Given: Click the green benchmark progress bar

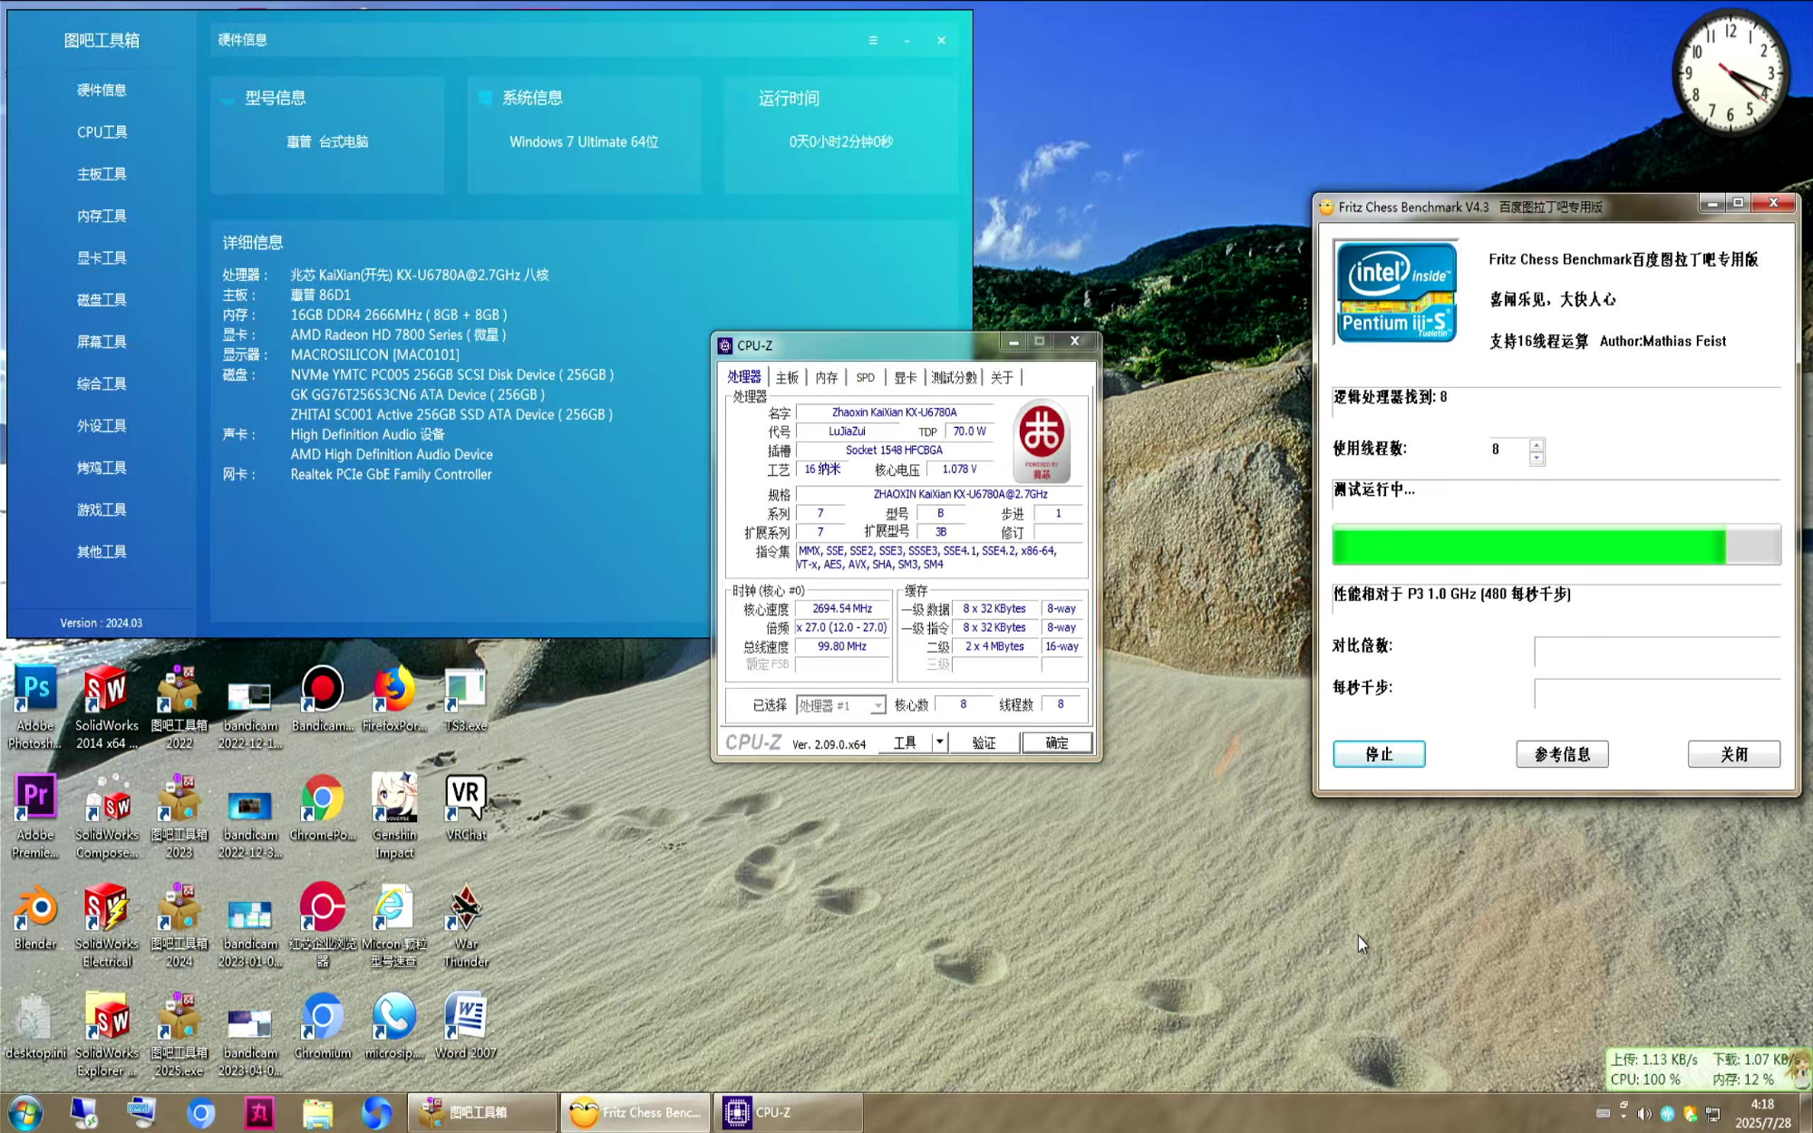Looking at the screenshot, I should coord(1528,547).
